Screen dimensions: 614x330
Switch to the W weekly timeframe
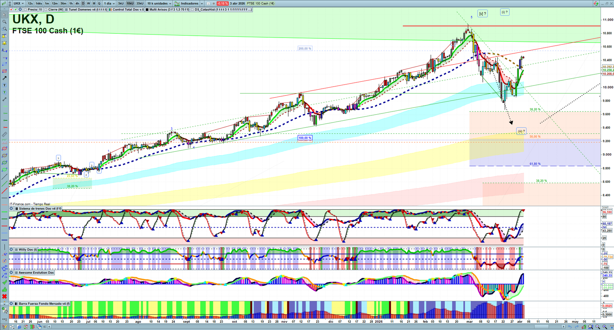click(x=88, y=3)
